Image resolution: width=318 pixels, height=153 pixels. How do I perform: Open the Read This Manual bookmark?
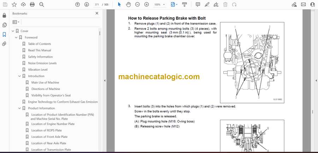point(40,50)
